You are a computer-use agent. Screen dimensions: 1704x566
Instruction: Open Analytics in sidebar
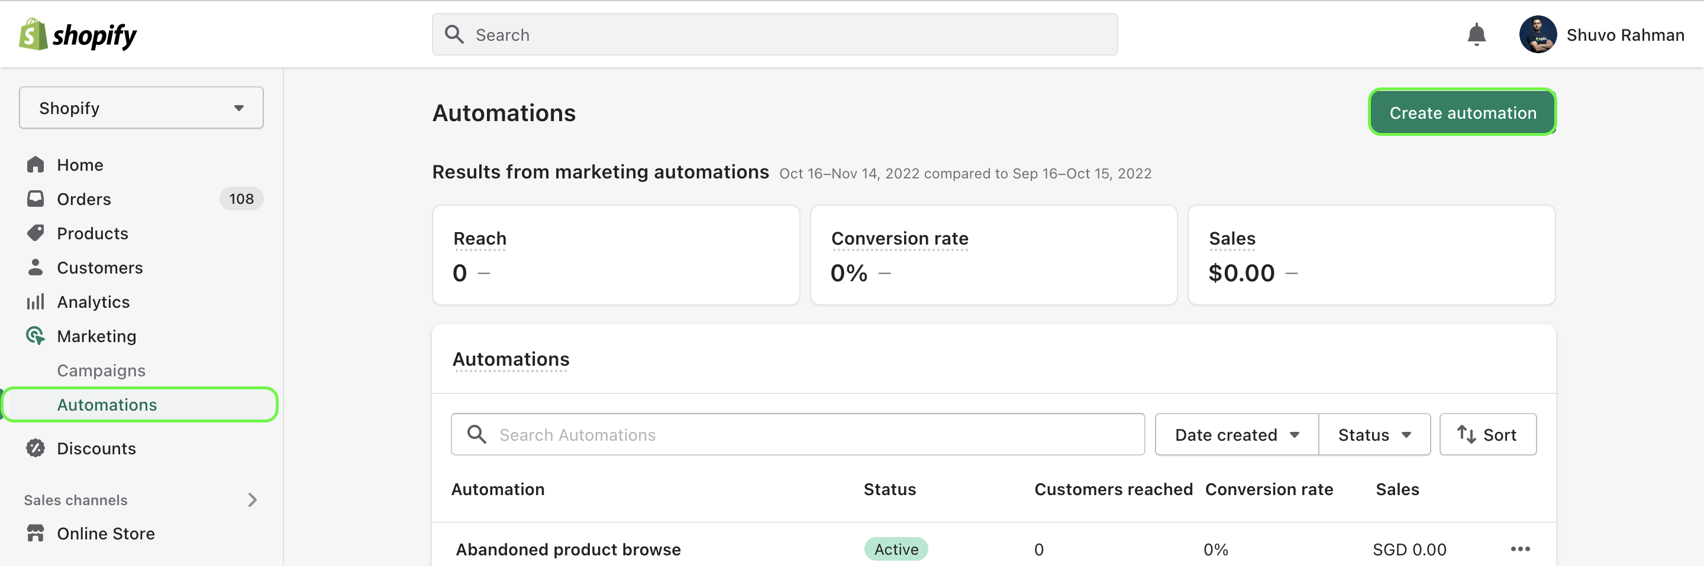pos(93,302)
